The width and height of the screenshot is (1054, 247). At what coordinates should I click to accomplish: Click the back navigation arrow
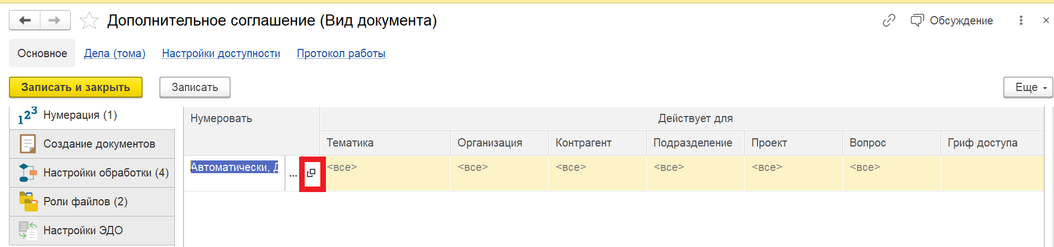[25, 21]
